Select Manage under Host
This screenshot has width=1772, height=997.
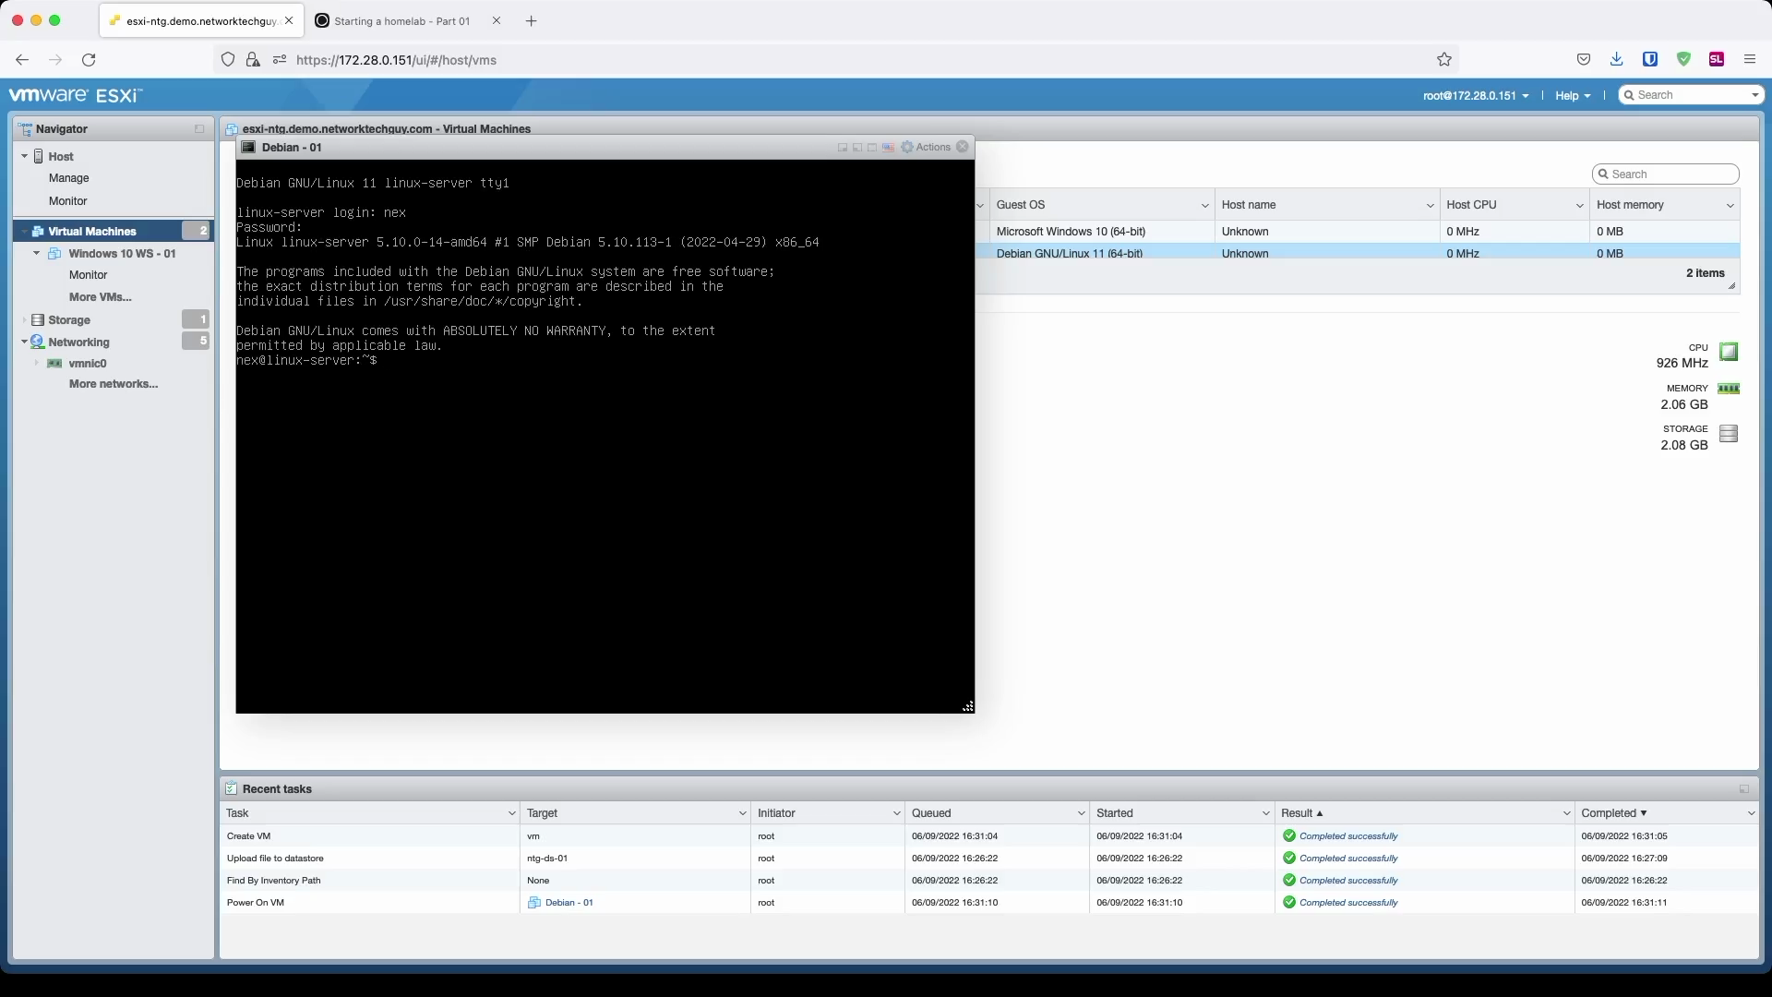click(69, 178)
